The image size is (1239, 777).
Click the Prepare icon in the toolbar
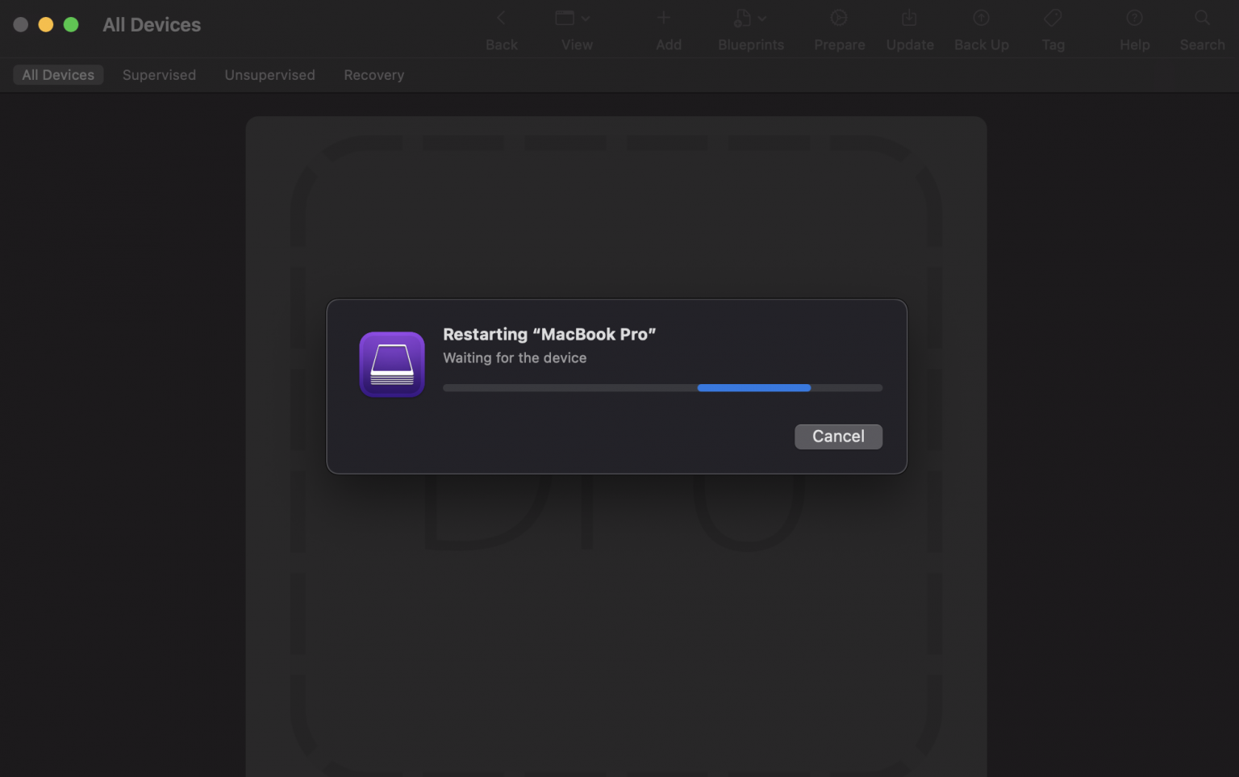(x=839, y=18)
